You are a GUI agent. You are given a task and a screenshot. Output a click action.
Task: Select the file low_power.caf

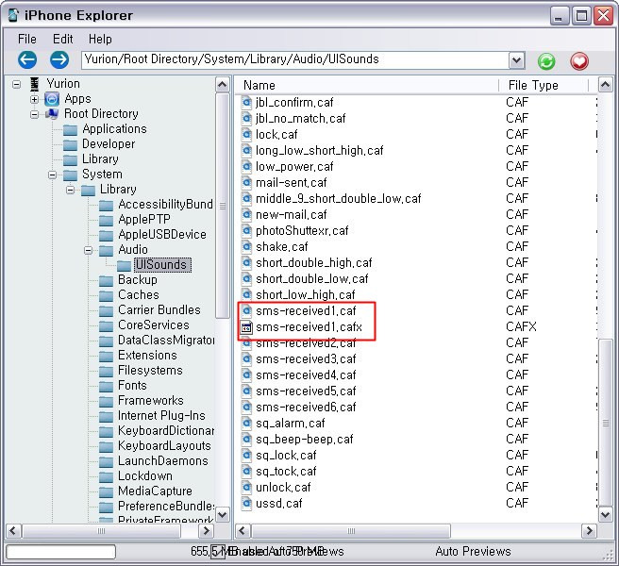(x=294, y=167)
